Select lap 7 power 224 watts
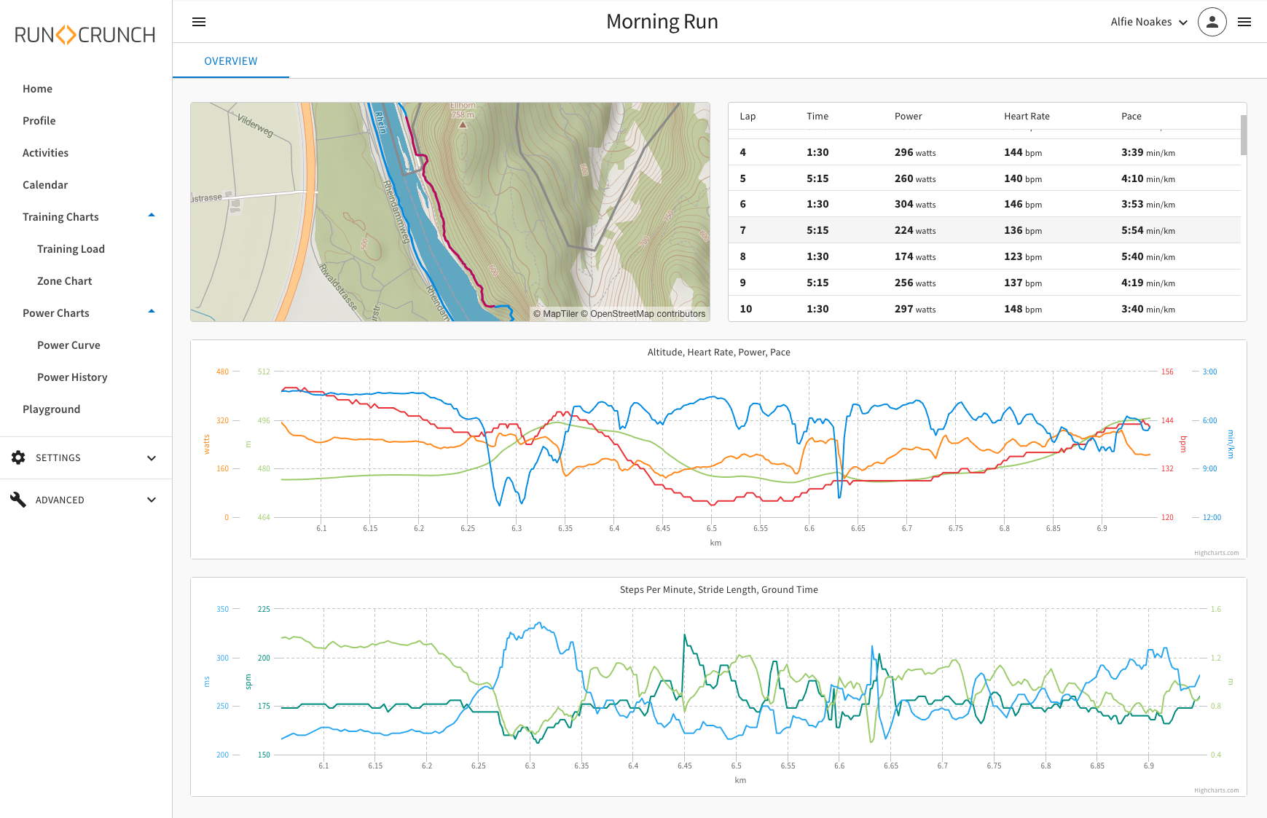 coord(915,230)
